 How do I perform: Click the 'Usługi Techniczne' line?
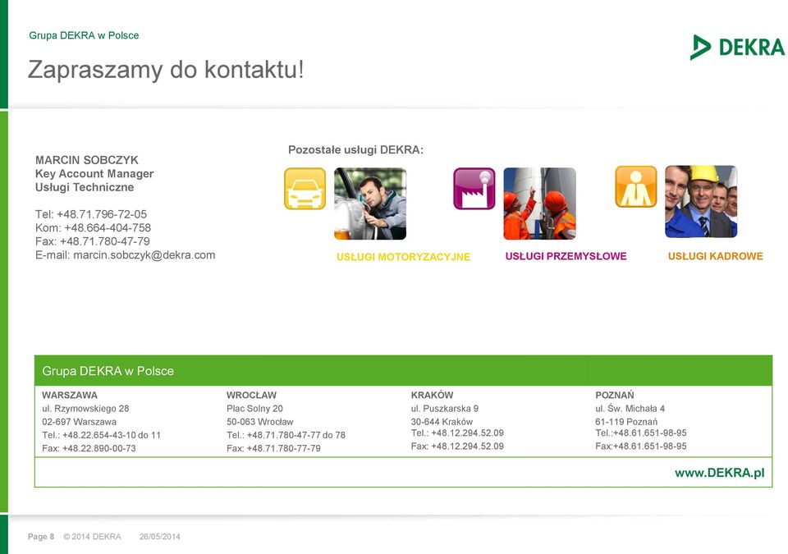(x=85, y=187)
